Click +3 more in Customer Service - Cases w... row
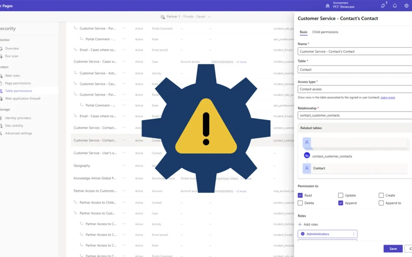The height and width of the screenshot is (257, 412). 241,62
